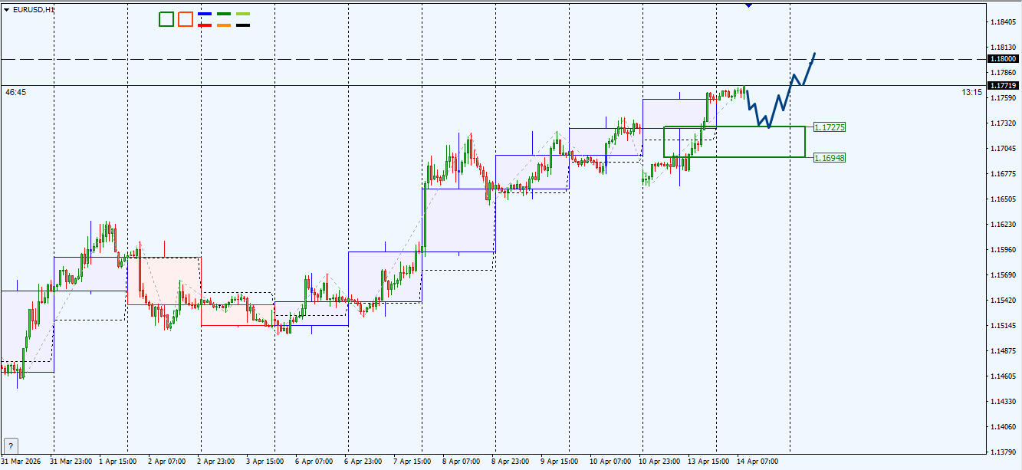Click the 1.18000 price level label
1022x470 pixels.
[x=1004, y=59]
